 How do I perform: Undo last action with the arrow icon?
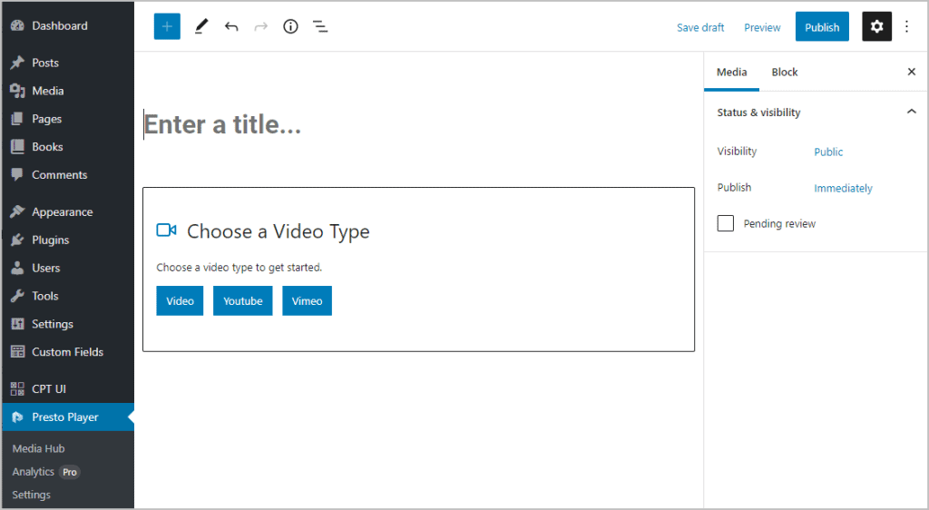[x=231, y=26]
